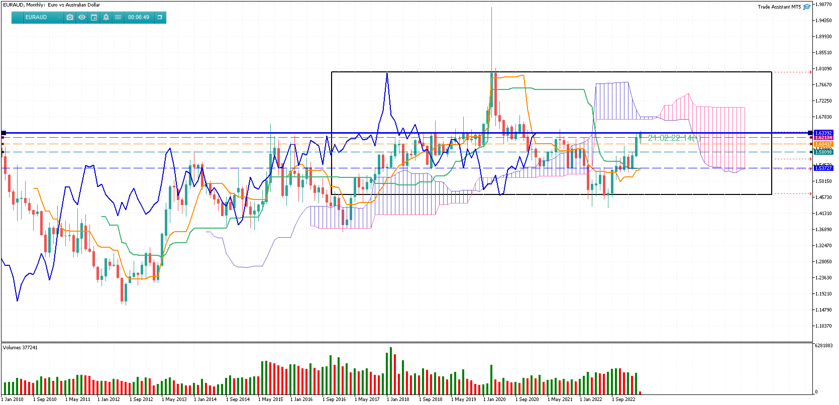
Task: Click the teal dashed line's right handle
Action: 811,152
